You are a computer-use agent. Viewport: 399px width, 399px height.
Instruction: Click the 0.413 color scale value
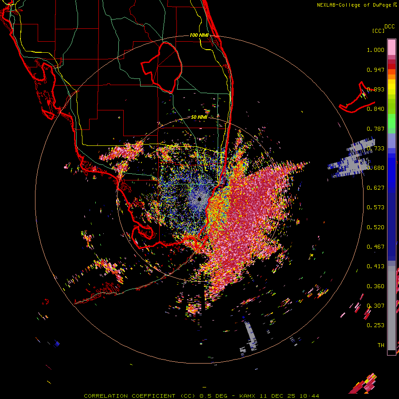pyautogui.click(x=376, y=266)
